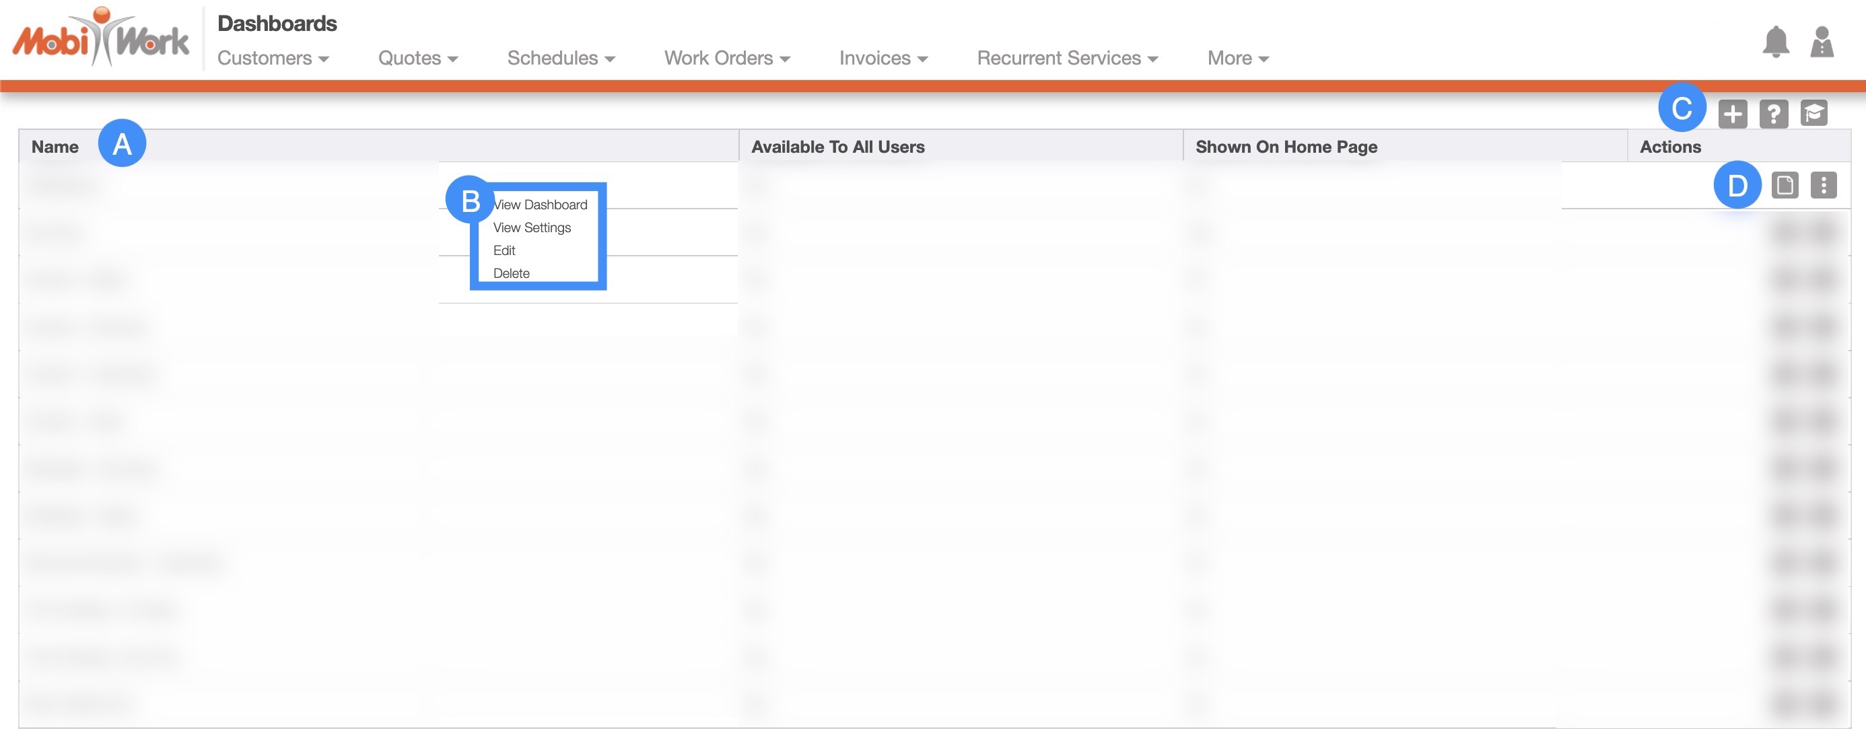Expand the Work Orders menu
Screen dimensions: 1866x751
pyautogui.click(x=726, y=58)
